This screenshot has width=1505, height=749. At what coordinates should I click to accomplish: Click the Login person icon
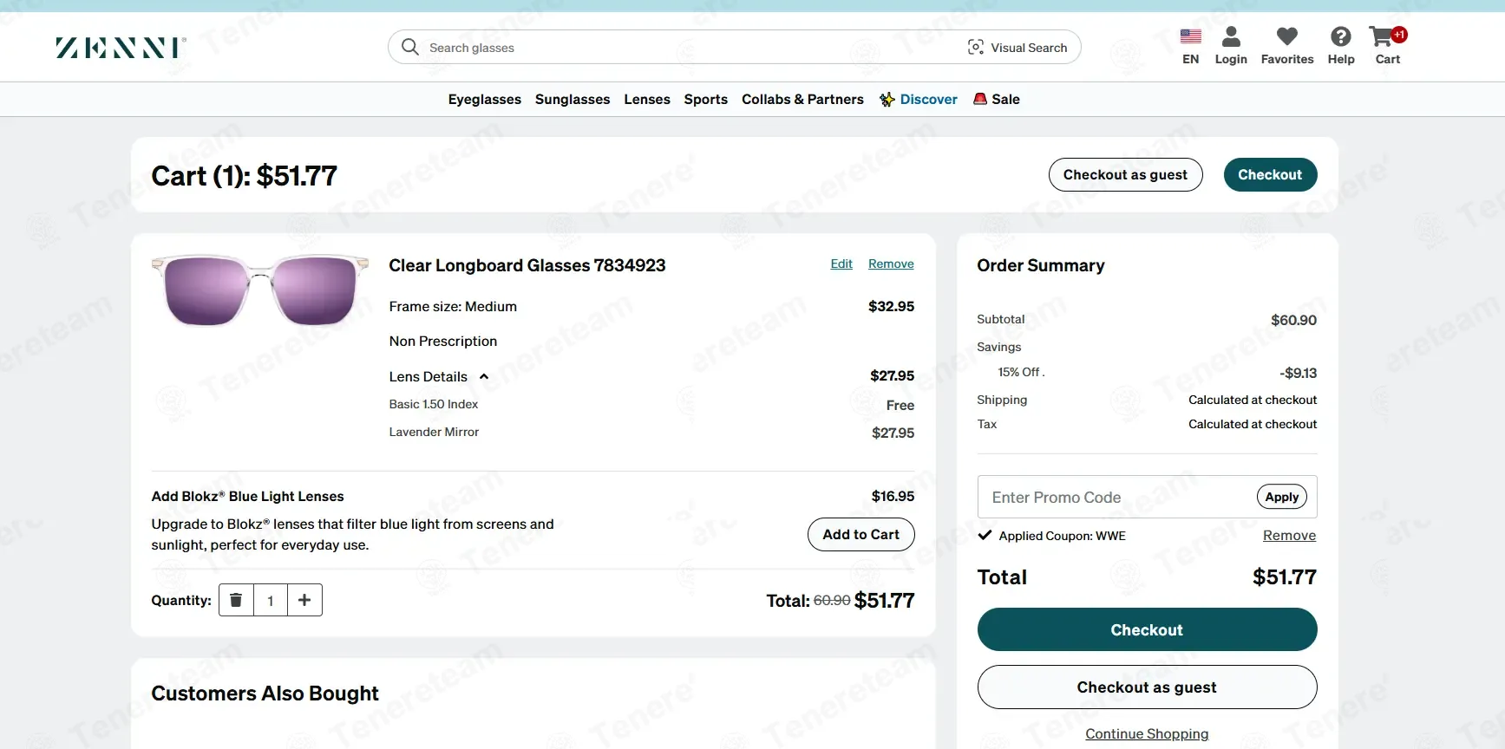(x=1231, y=36)
